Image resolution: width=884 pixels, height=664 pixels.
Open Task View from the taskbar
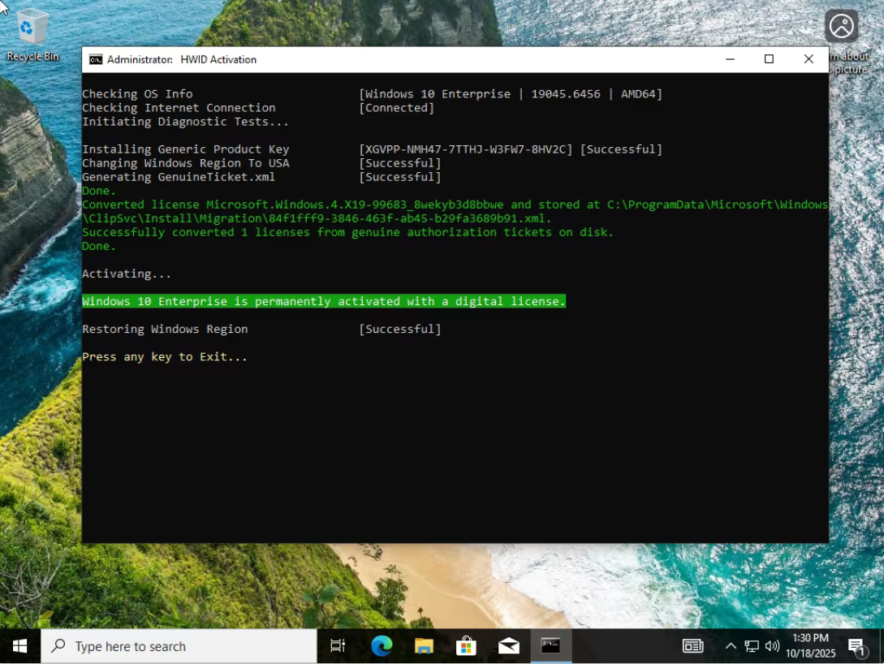(338, 646)
